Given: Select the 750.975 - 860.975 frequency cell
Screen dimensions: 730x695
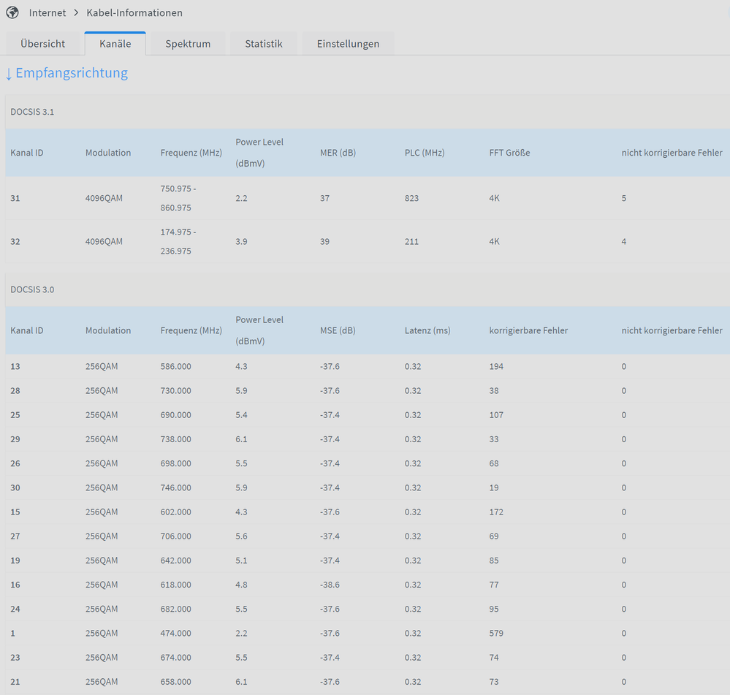Looking at the screenshot, I should [x=178, y=198].
